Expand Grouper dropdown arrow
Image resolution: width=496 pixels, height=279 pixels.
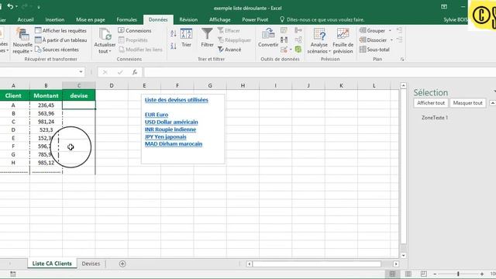click(x=390, y=31)
